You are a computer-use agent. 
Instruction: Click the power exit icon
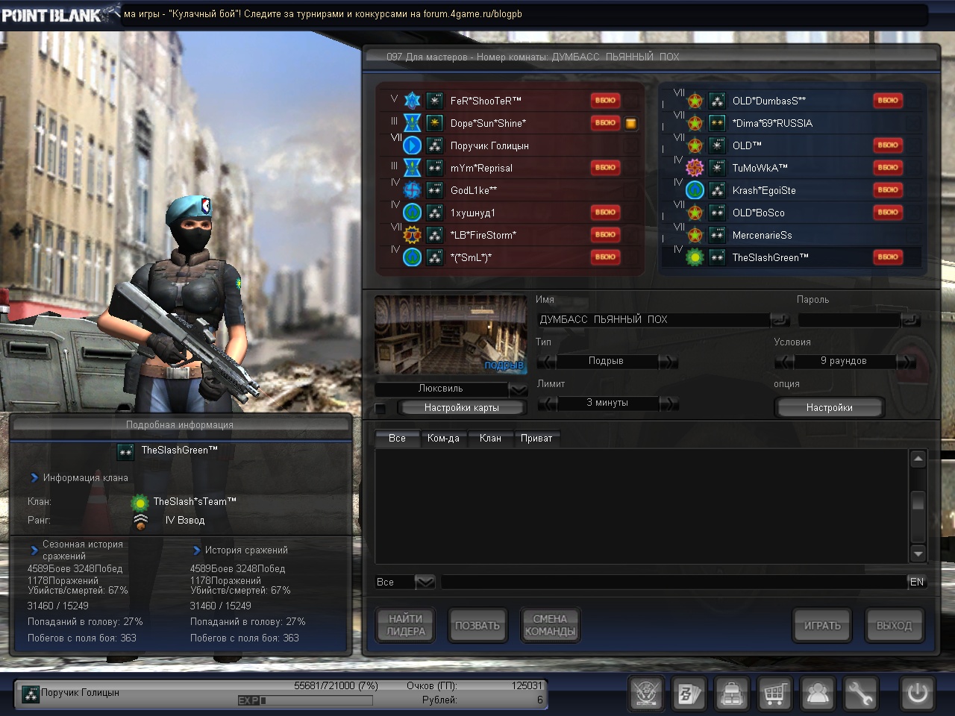tap(917, 694)
